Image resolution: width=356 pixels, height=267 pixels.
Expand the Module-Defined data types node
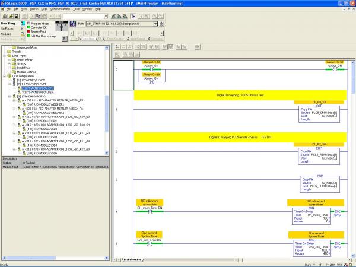coord(9,72)
